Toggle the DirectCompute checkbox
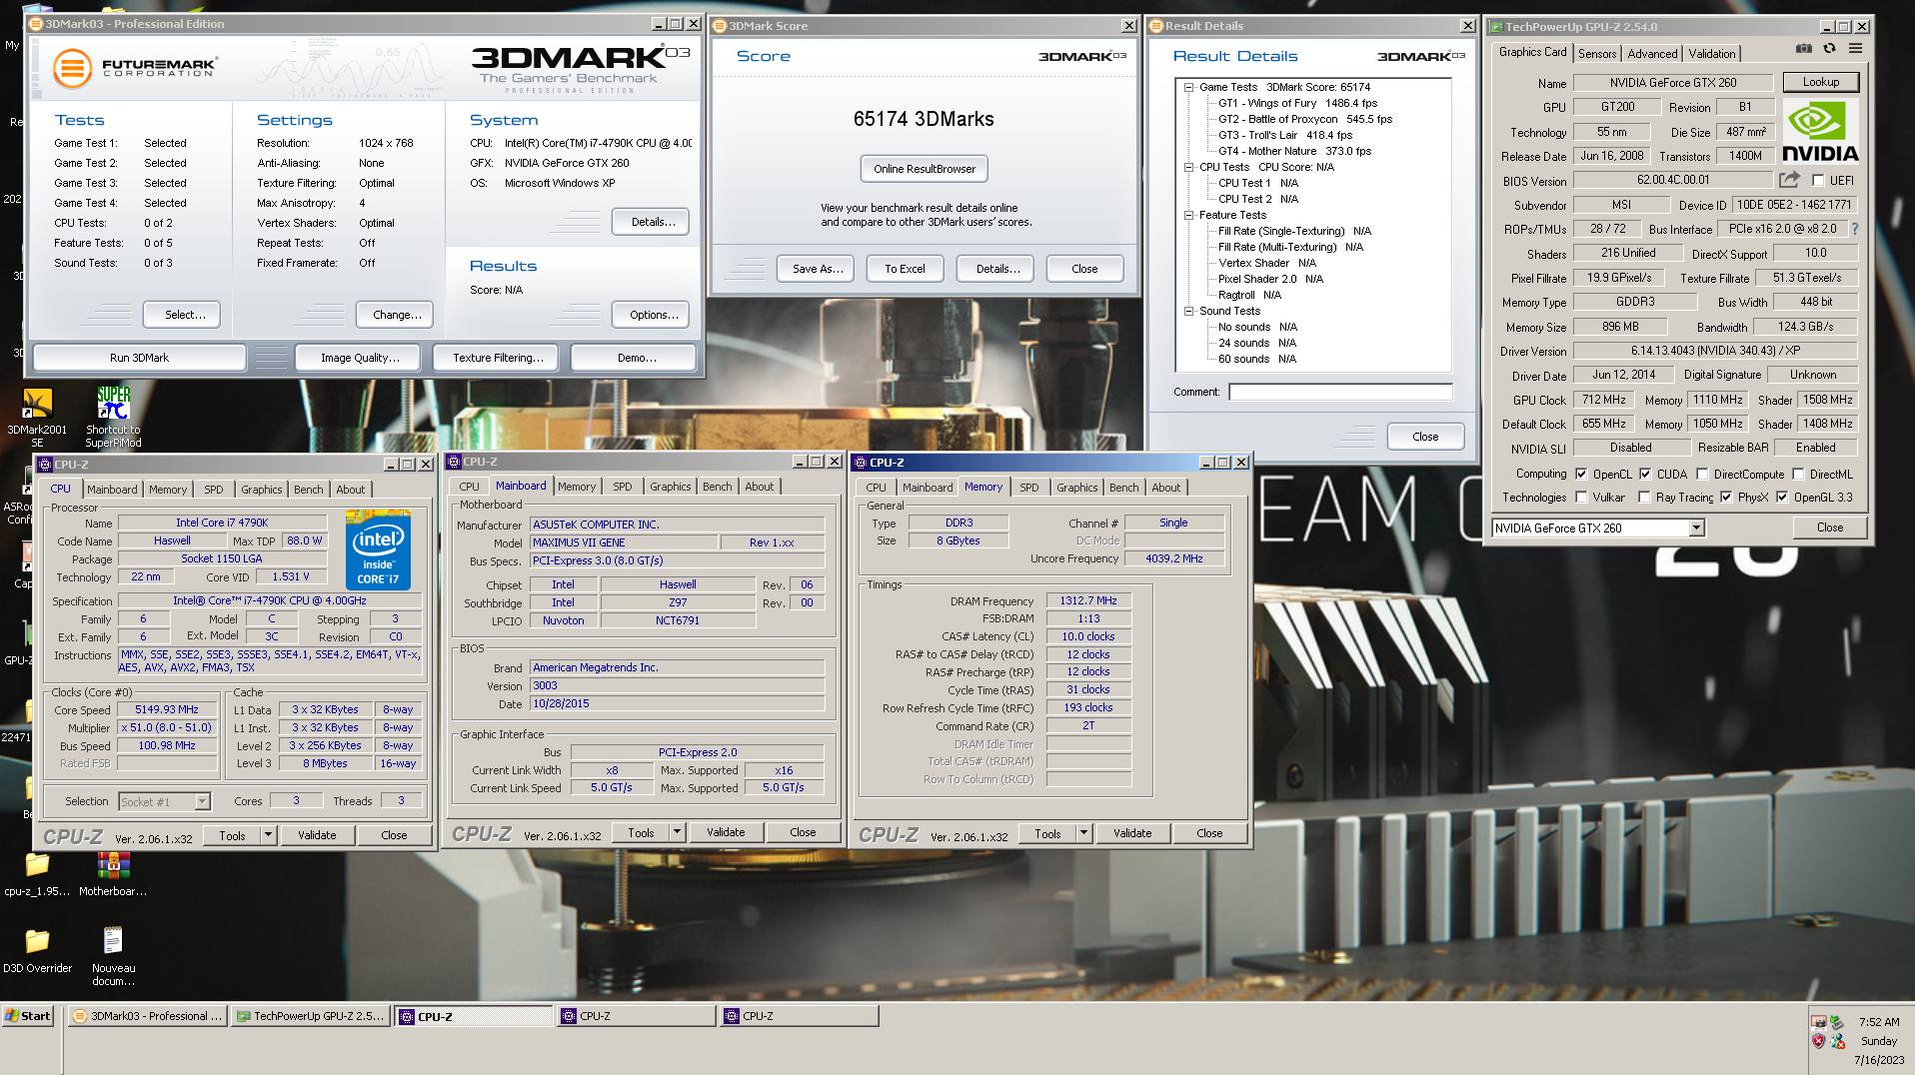The width and height of the screenshot is (1915, 1075). click(1702, 475)
